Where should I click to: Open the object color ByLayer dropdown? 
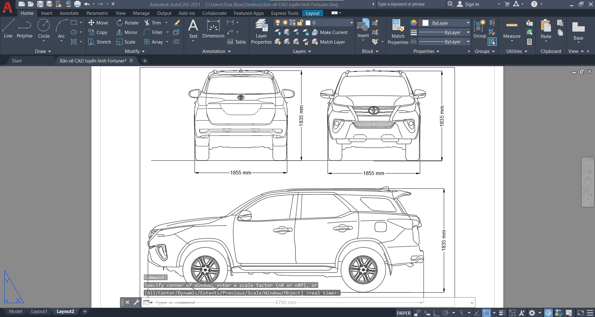click(468, 23)
